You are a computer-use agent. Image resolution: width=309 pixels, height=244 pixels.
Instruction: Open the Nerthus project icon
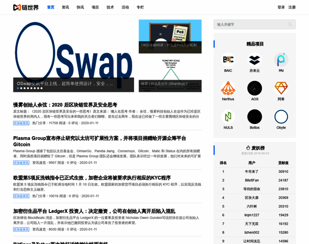(x=228, y=88)
